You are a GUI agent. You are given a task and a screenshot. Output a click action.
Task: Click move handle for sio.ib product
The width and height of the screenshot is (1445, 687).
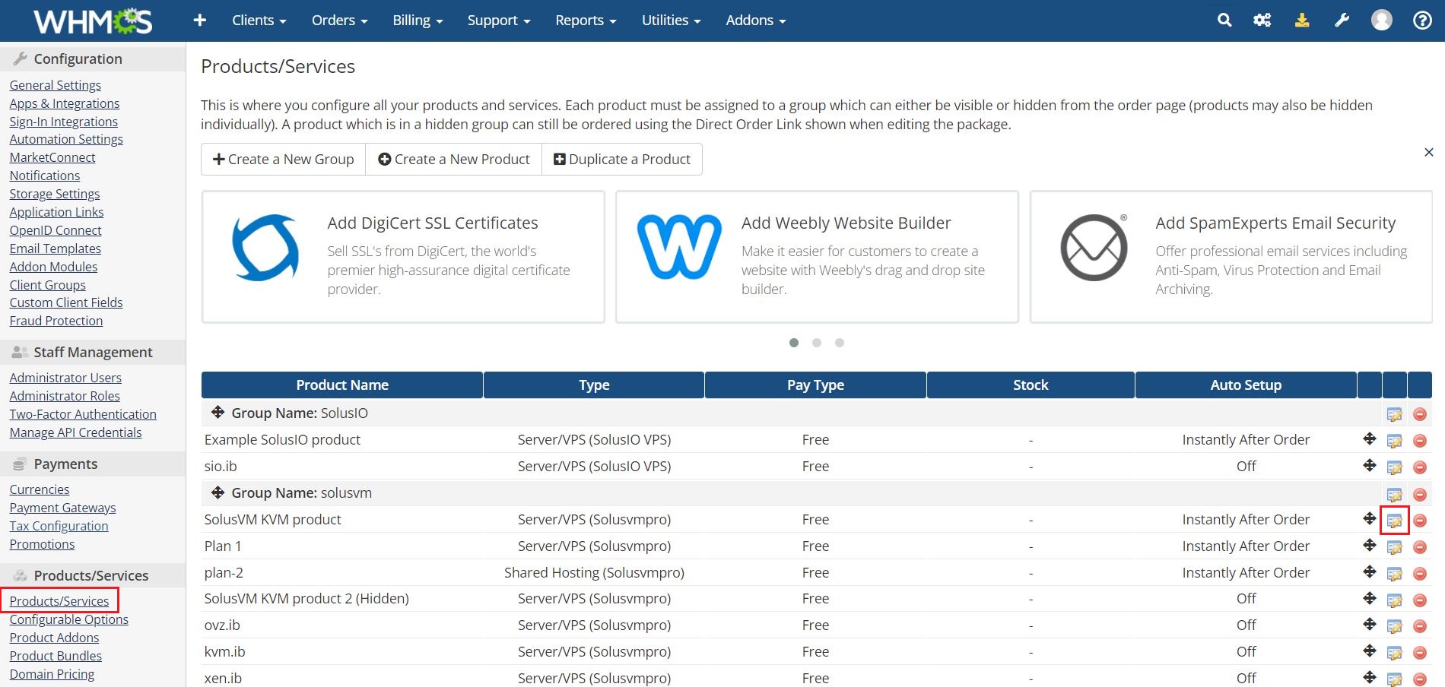click(1370, 465)
